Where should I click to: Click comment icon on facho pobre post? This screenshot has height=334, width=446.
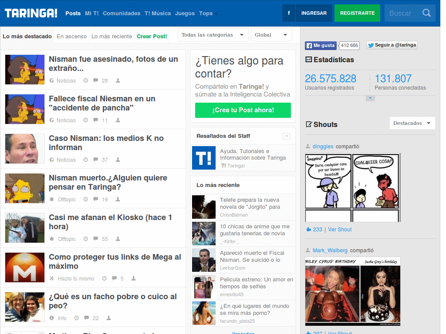(87, 318)
